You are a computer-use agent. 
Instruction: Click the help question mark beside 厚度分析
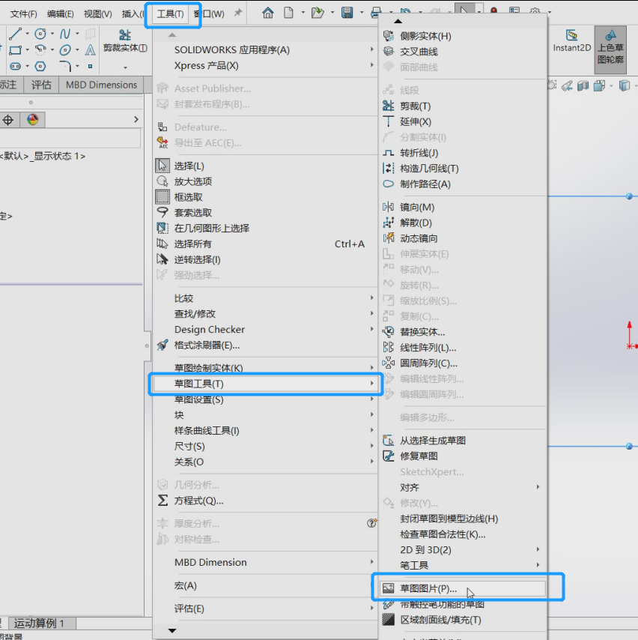[x=372, y=525]
